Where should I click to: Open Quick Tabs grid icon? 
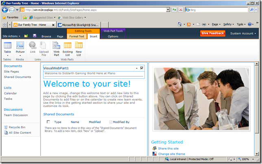(x=4, y=25)
